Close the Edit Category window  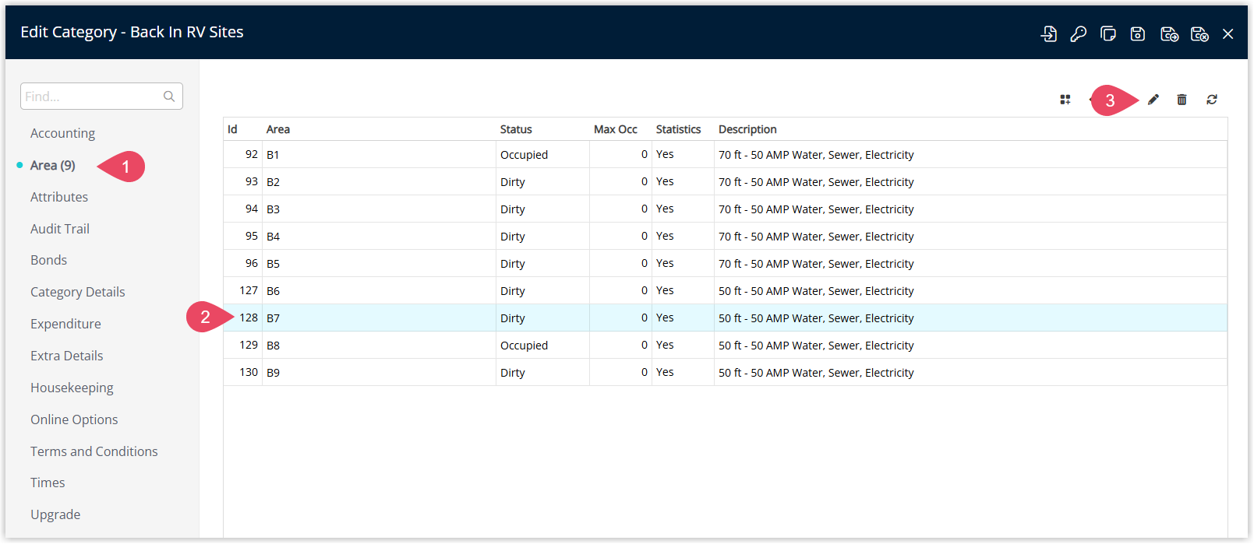click(1228, 33)
